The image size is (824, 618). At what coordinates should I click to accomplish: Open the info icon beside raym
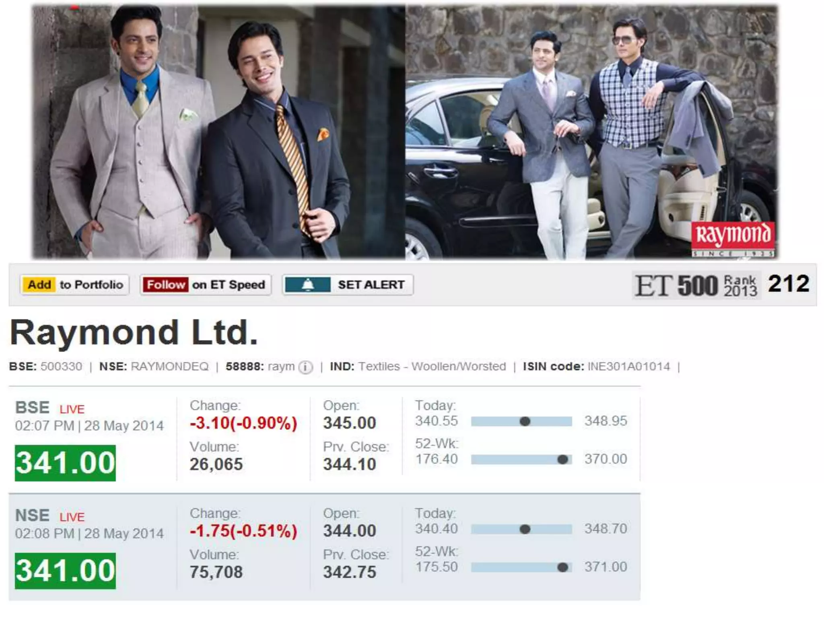point(306,367)
